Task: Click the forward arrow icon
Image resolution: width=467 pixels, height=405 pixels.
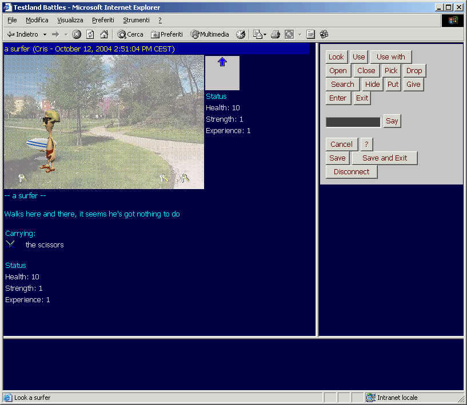Action: (55, 34)
